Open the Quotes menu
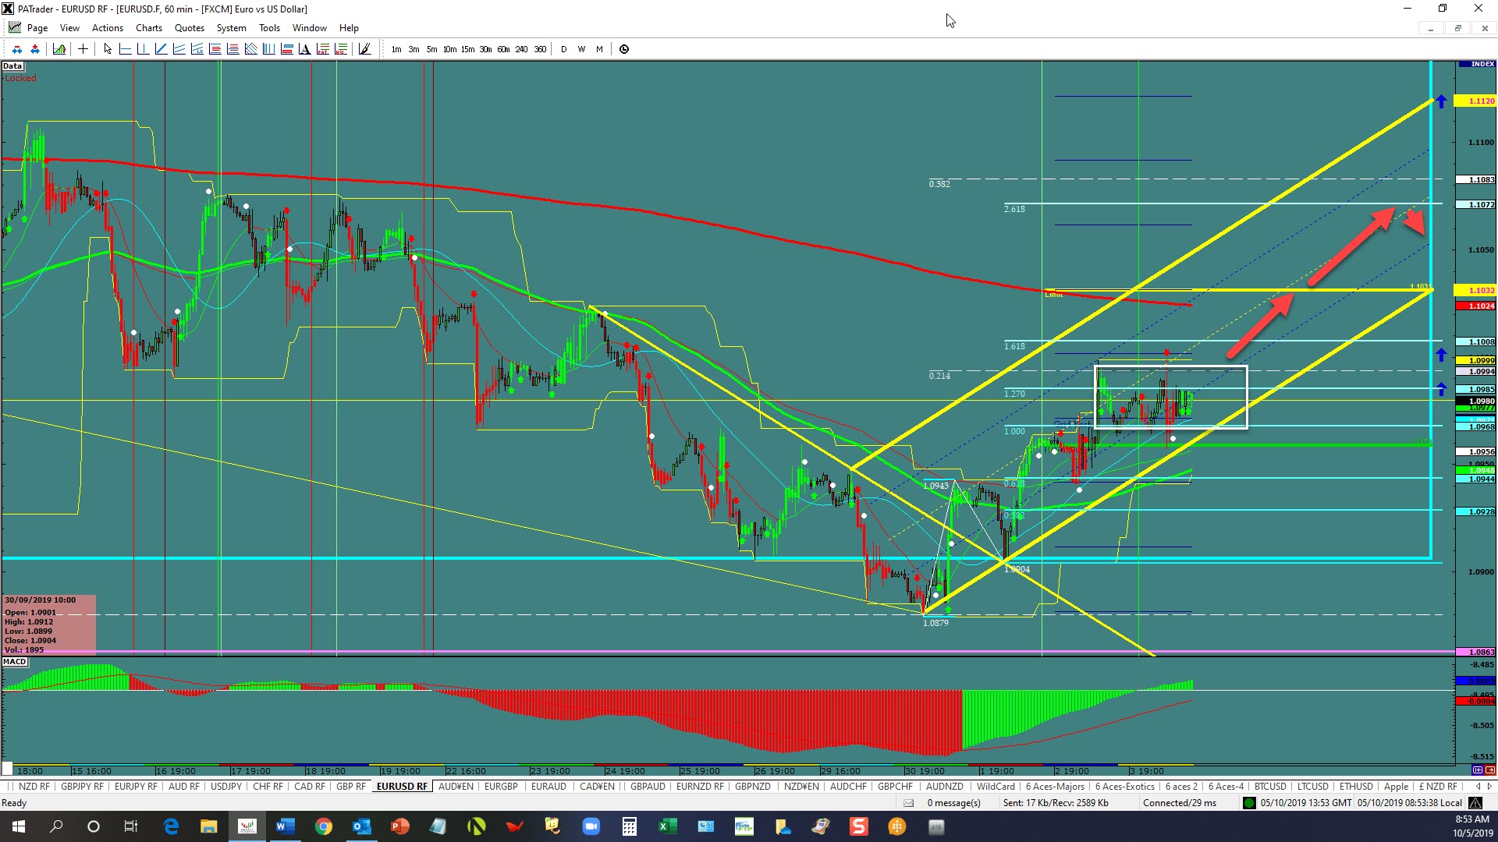The width and height of the screenshot is (1498, 842). 190,28
